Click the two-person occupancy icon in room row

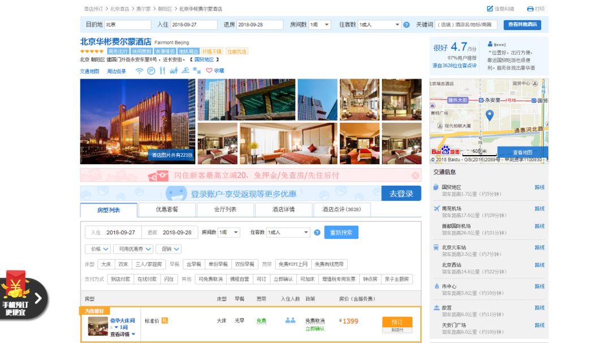(x=290, y=320)
